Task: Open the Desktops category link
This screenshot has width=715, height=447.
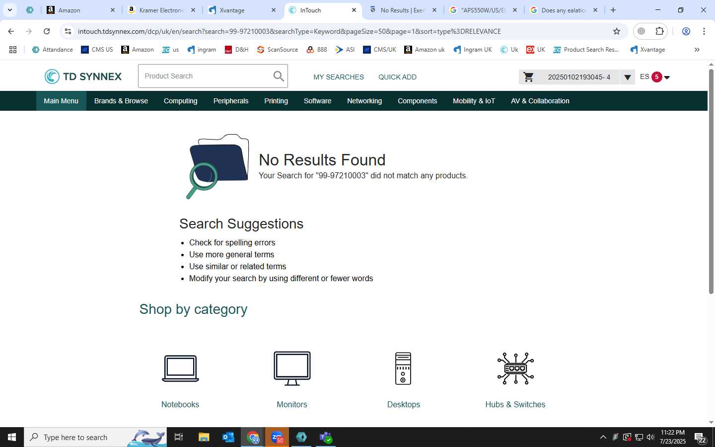Action: (404, 404)
